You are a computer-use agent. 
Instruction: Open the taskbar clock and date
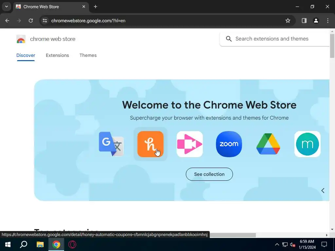[x=307, y=244]
